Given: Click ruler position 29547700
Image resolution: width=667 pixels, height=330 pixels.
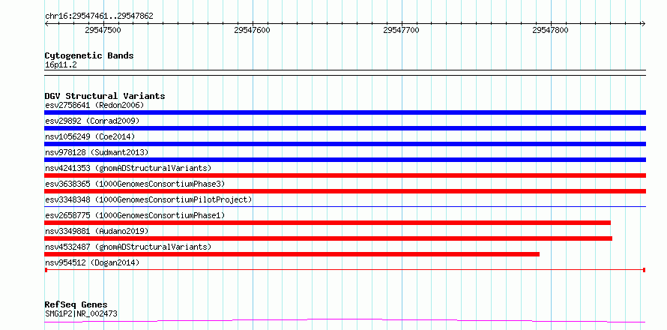Looking at the screenshot, I should (401, 30).
